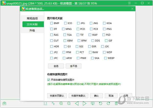Go to the previous image arrow
This screenshot has height=108, width=153.
pyautogui.click(x=77, y=103)
